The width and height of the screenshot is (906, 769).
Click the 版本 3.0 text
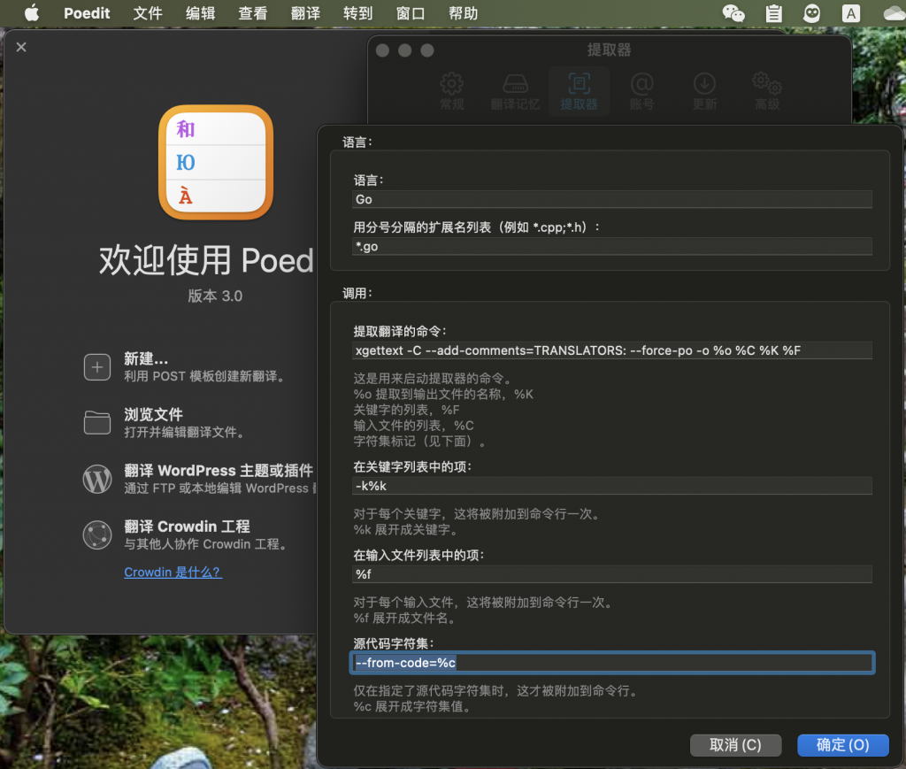[x=215, y=296]
